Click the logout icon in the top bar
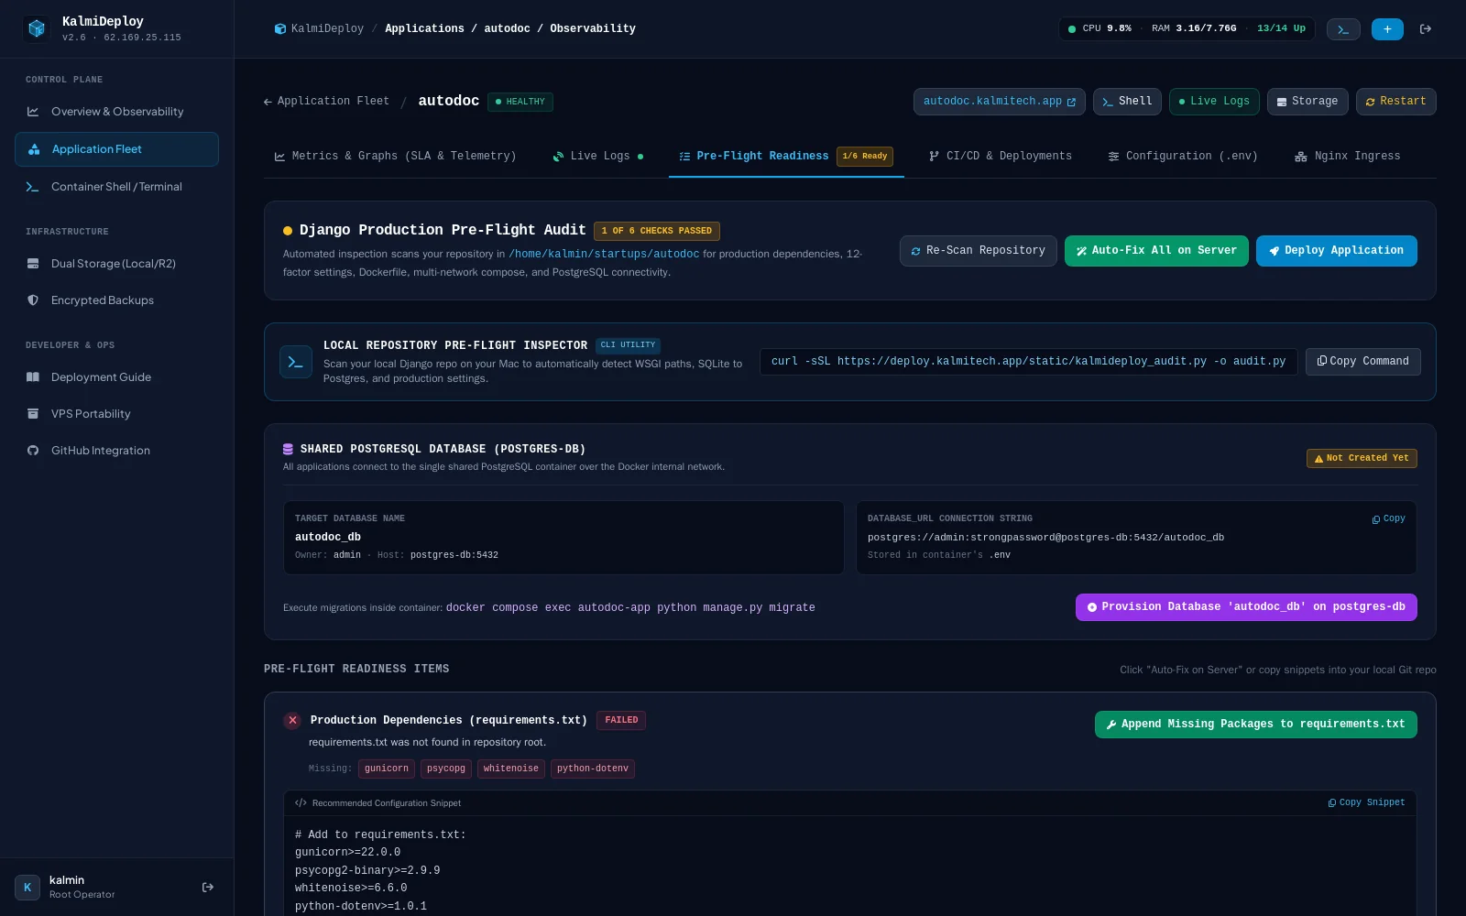This screenshot has width=1466, height=916. tap(1426, 29)
